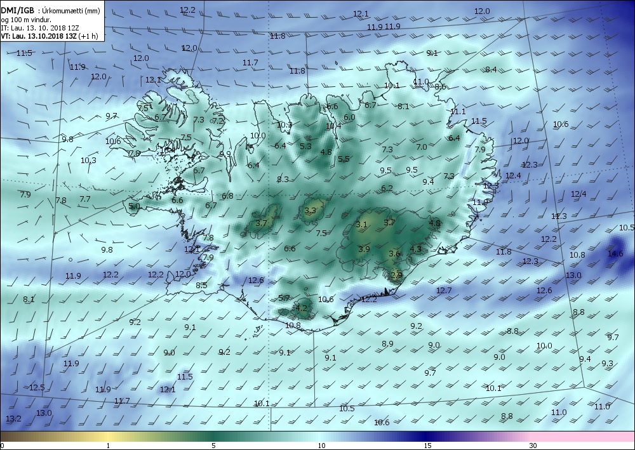Click the 7.2 map value
The height and width of the screenshot is (450, 635).
pyautogui.click(x=218, y=121)
